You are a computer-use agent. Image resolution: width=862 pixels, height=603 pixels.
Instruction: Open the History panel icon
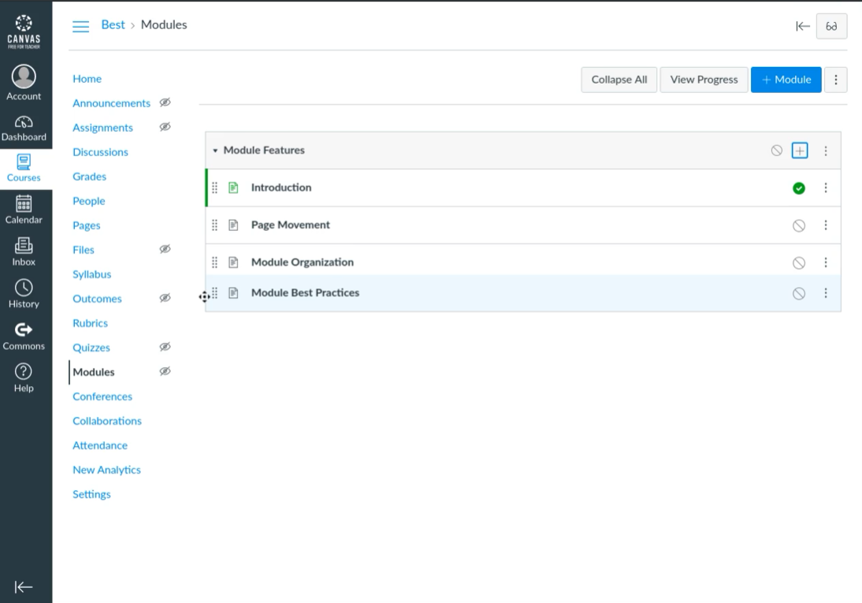pyautogui.click(x=24, y=288)
